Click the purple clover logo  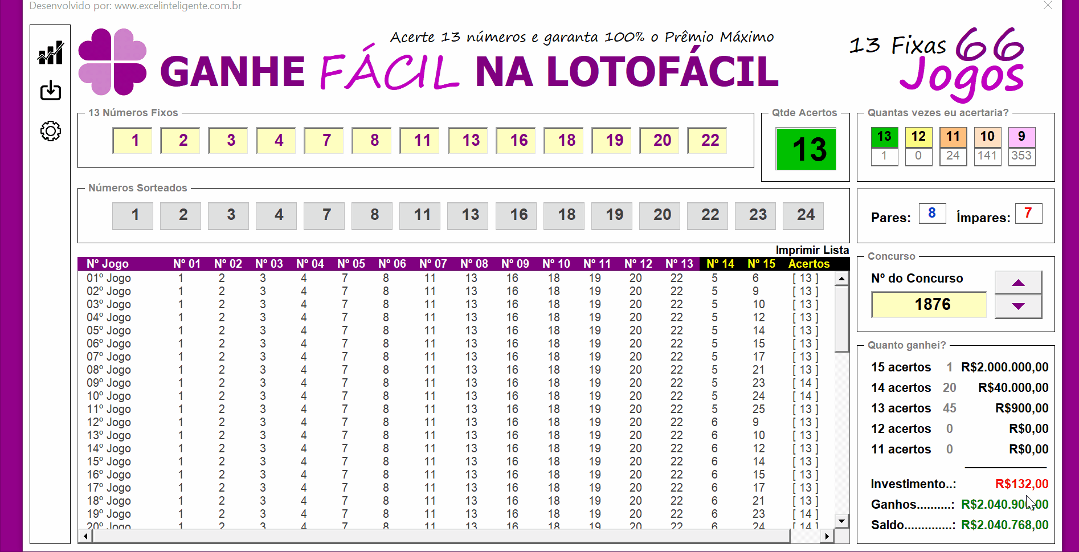pos(112,62)
